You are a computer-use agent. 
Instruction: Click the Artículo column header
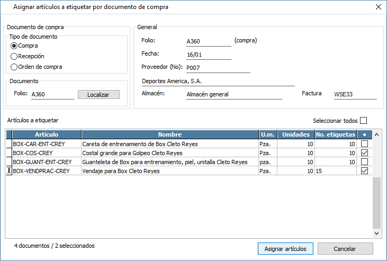pos(47,134)
